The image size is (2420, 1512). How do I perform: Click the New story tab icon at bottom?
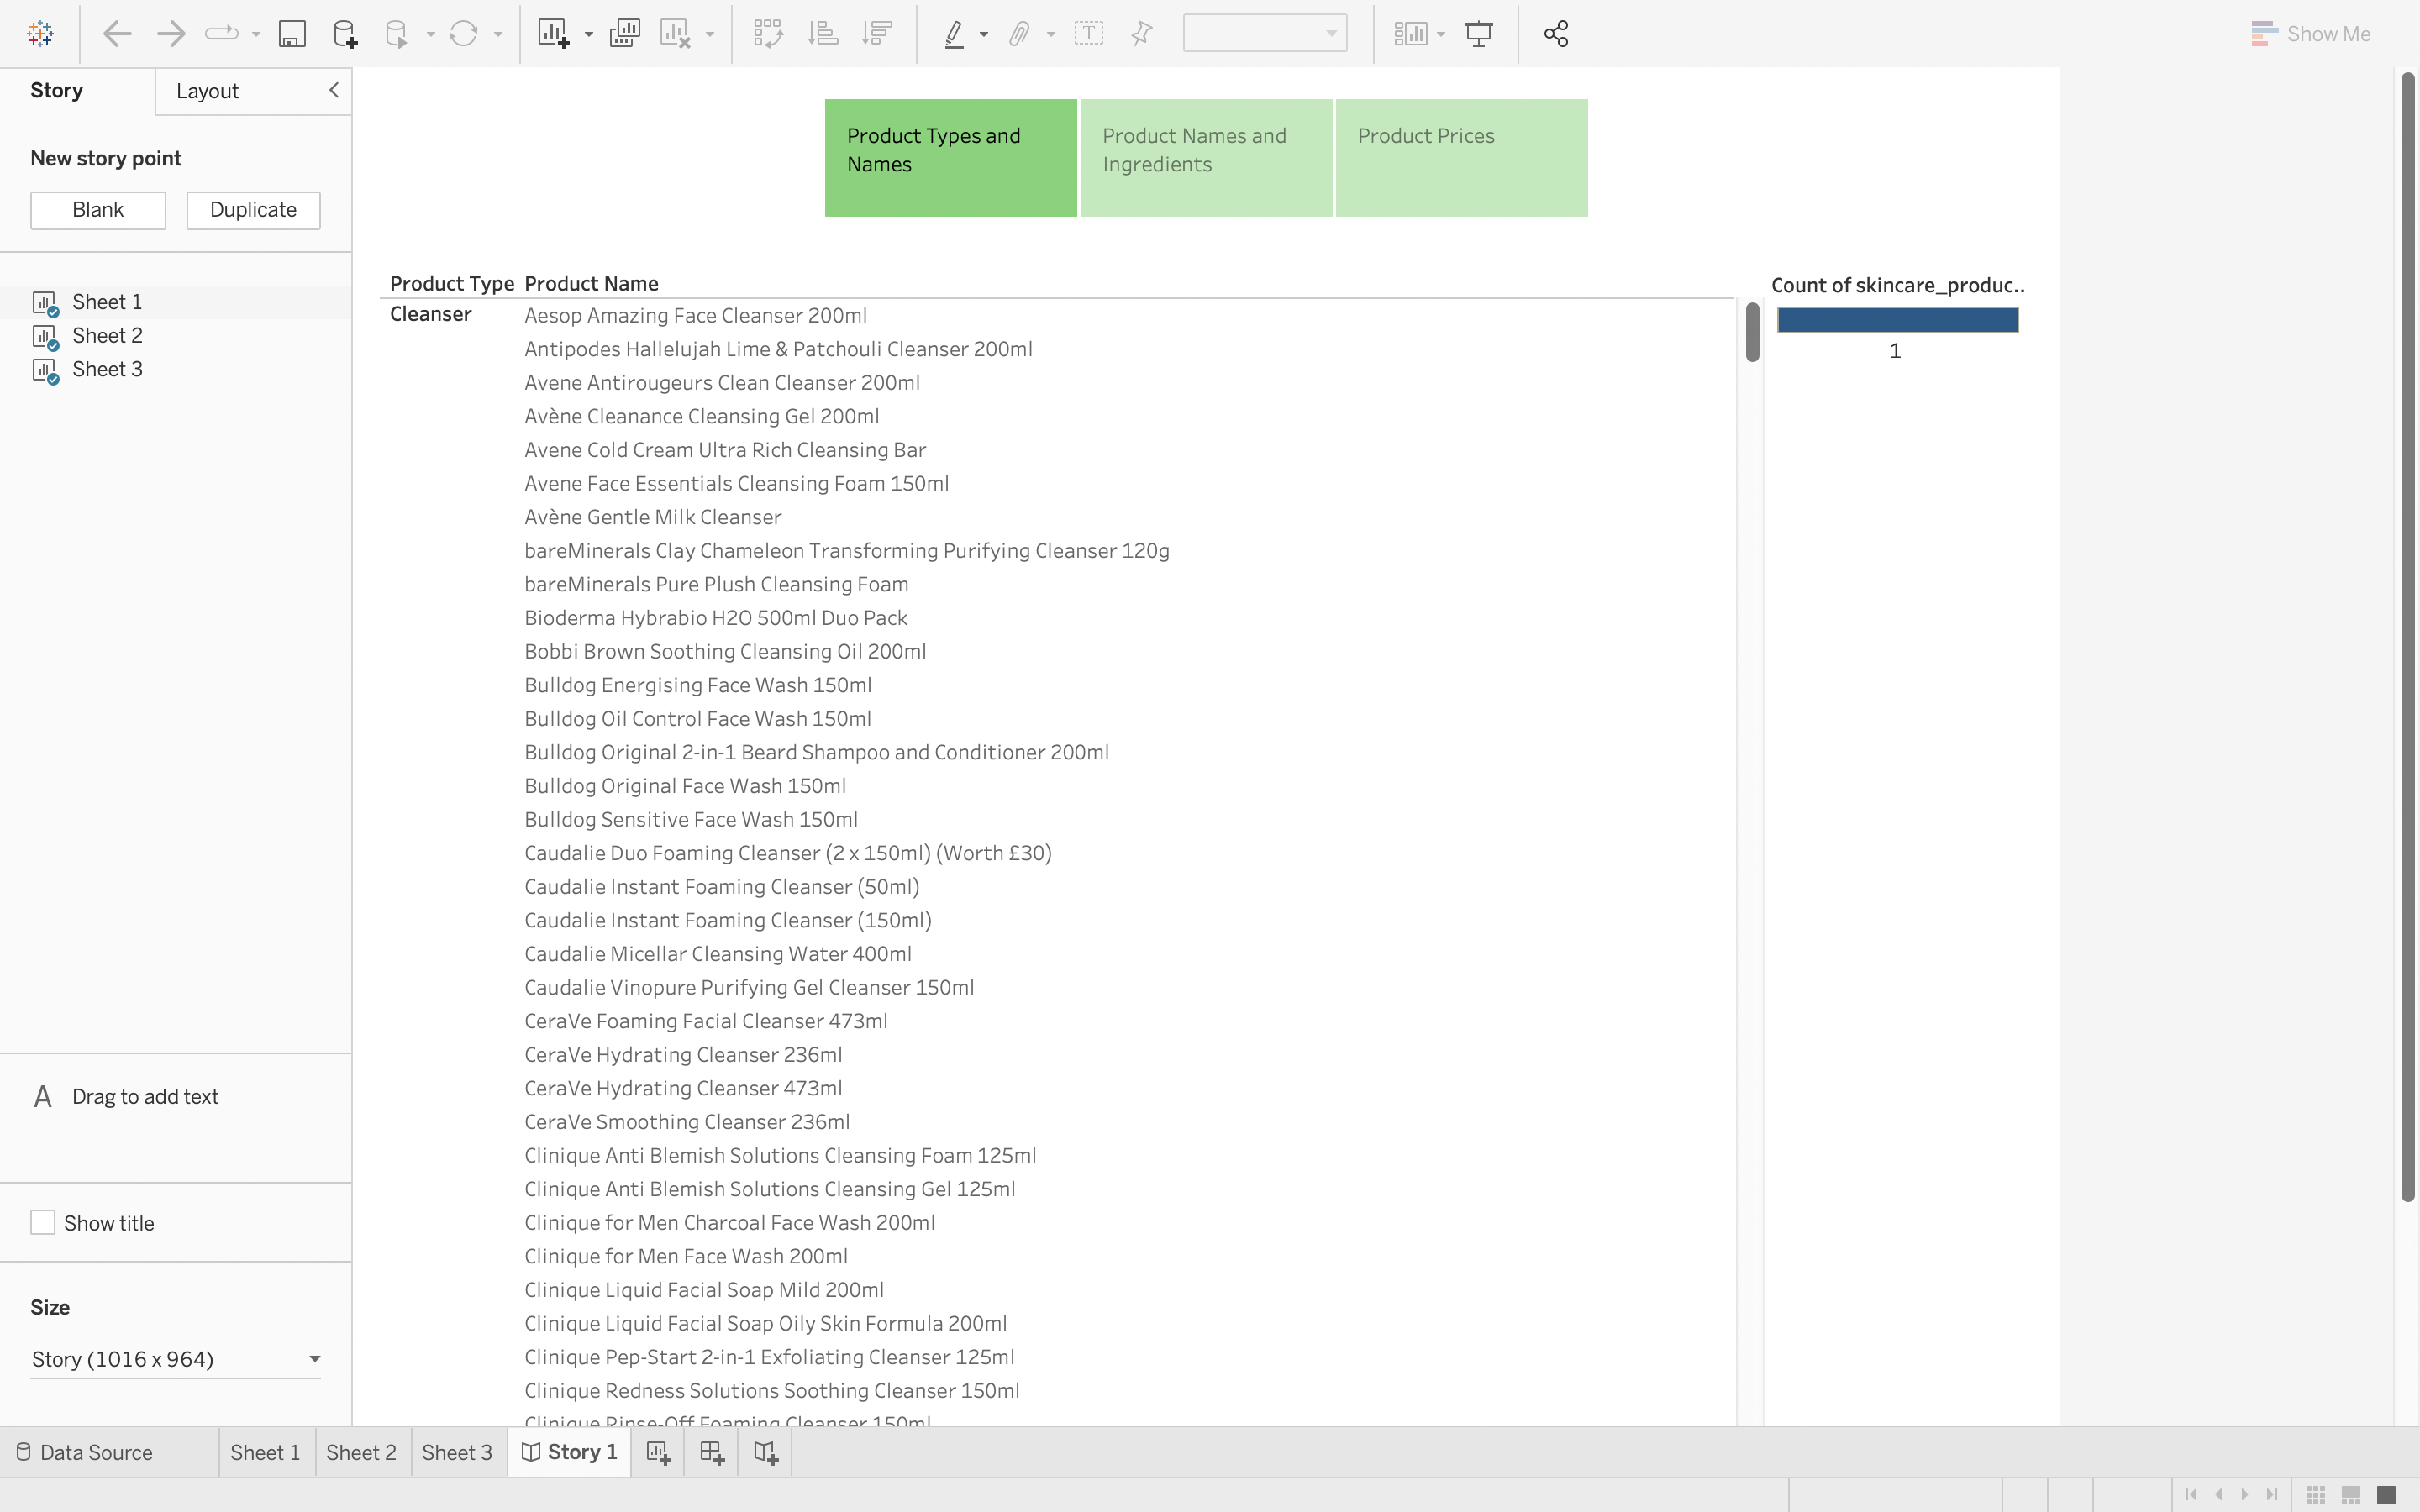click(766, 1453)
